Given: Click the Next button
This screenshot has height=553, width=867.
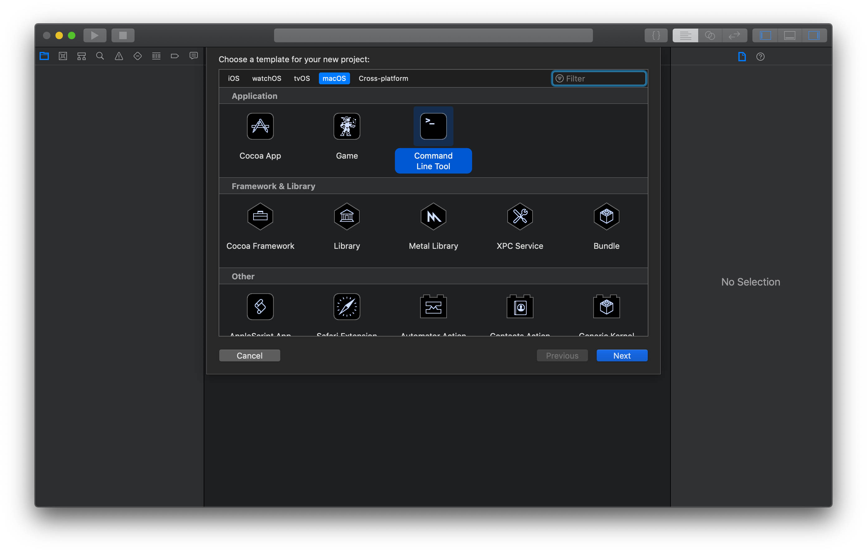Looking at the screenshot, I should click(x=622, y=355).
